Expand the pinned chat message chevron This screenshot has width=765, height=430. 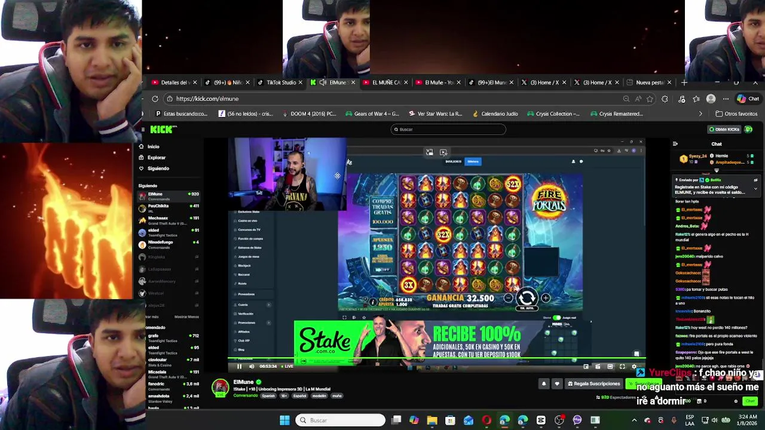click(755, 188)
